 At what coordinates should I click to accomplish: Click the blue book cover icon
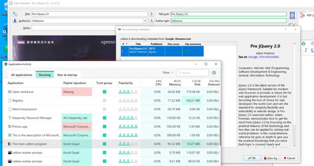(293, 15)
